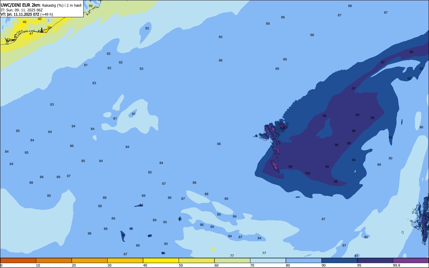
Task: Click the map value "92" near the right edge
Action: (x=409, y=79)
